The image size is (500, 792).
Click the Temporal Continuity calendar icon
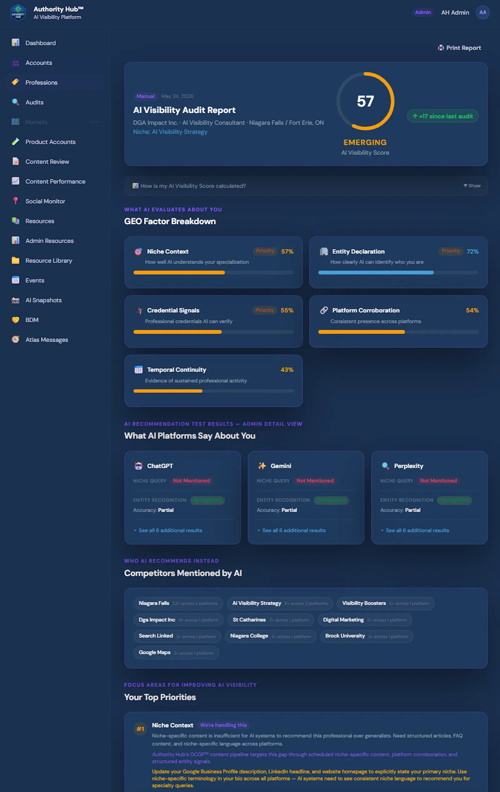coord(138,370)
